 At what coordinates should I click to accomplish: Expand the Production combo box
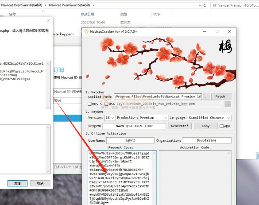pos(154,118)
